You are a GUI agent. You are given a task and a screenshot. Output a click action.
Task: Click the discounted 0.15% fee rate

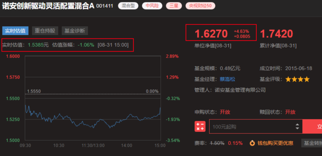[x=235, y=143]
